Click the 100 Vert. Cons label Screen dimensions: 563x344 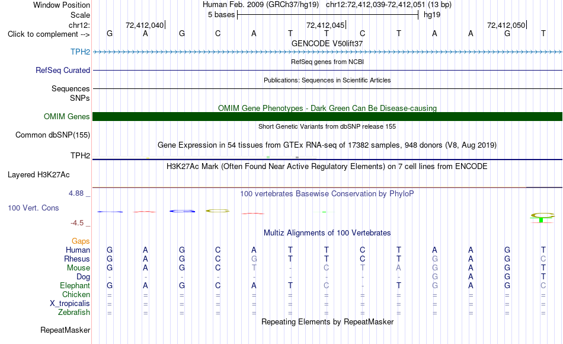(x=33, y=208)
